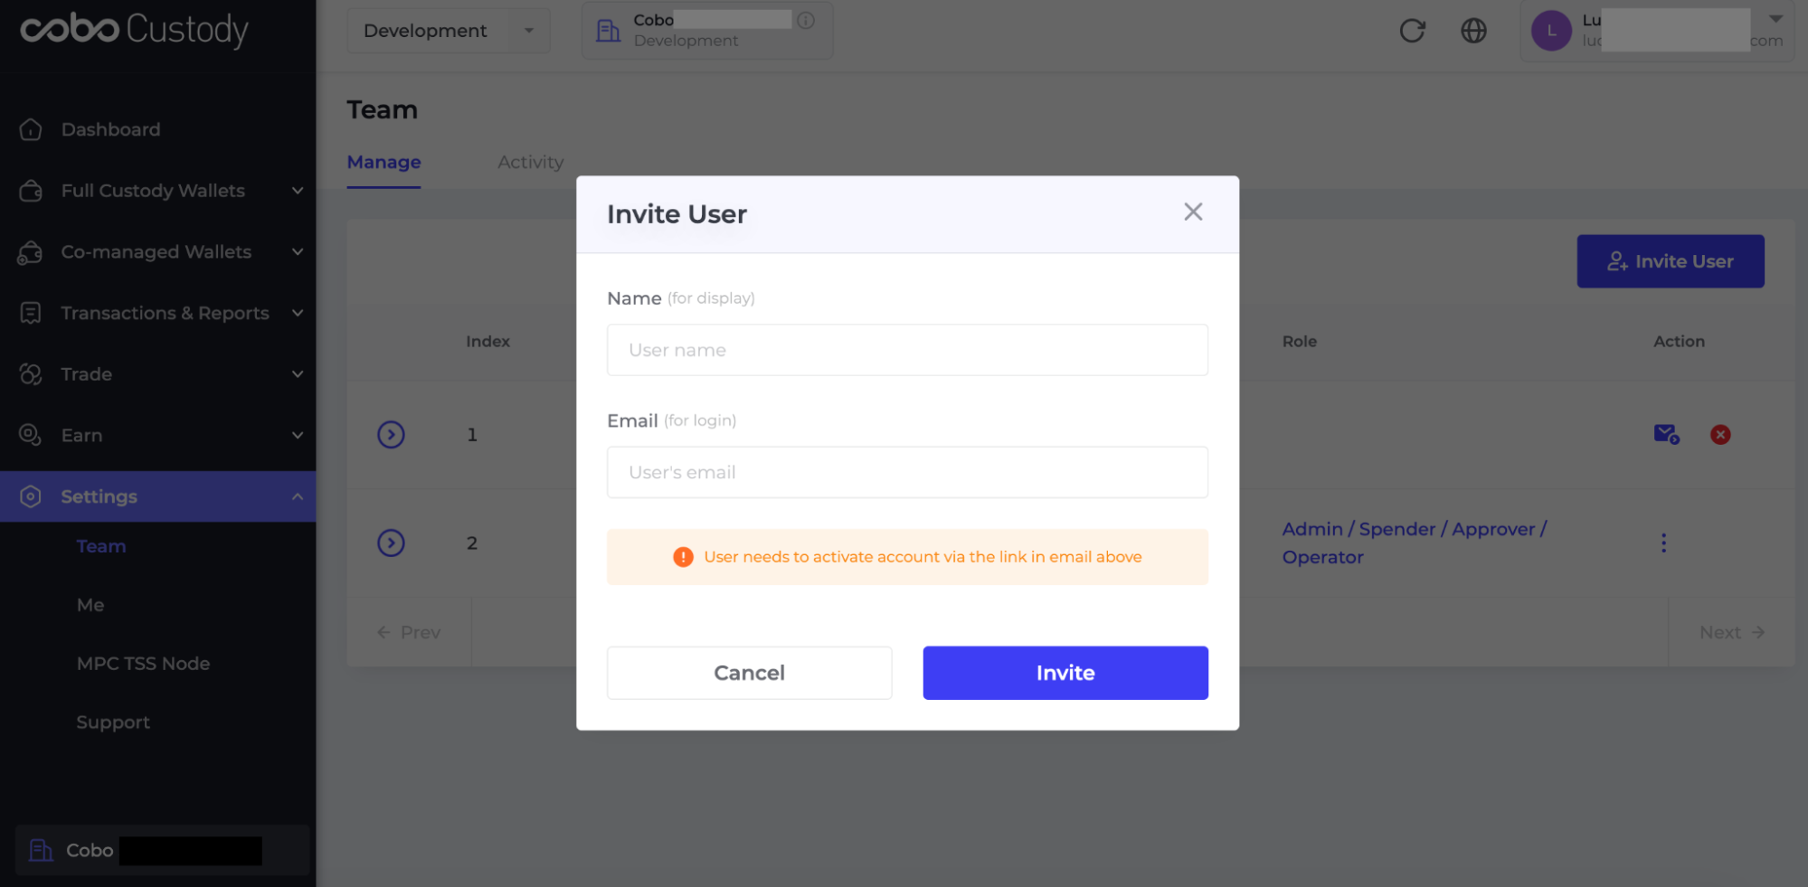Click the User's email input field

pos(907,472)
